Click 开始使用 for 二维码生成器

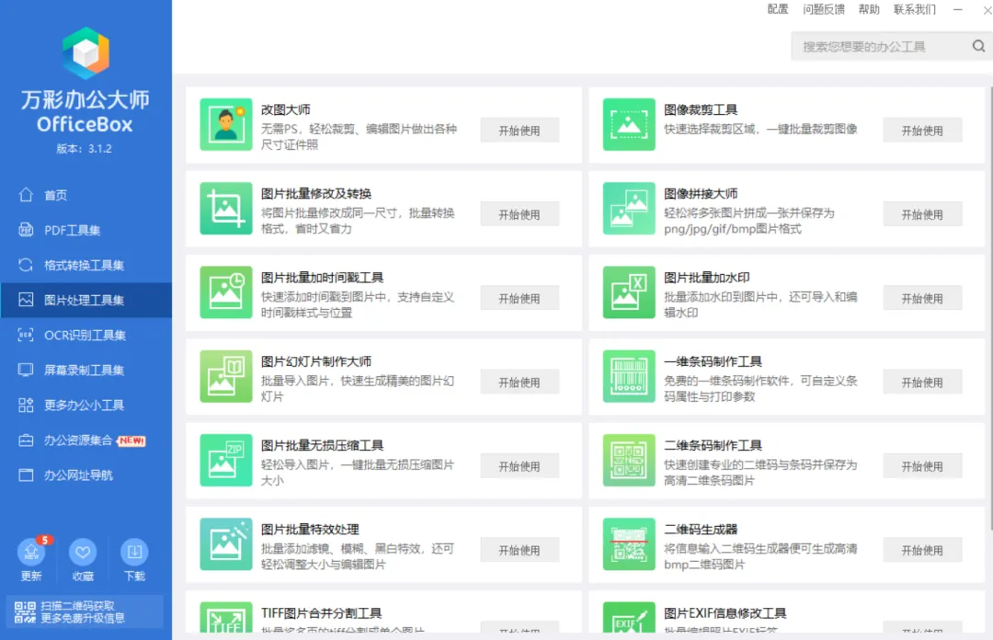(x=922, y=550)
